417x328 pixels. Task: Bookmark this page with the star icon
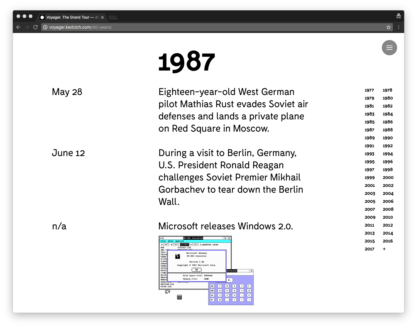point(388,27)
